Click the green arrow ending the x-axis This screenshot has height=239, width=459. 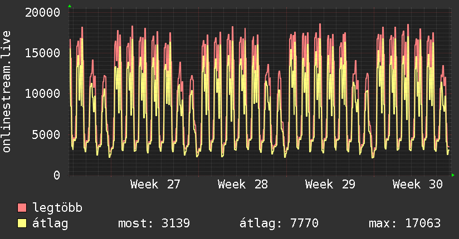click(x=453, y=175)
